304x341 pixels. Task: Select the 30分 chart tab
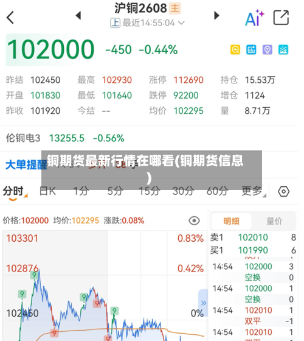tap(184, 191)
